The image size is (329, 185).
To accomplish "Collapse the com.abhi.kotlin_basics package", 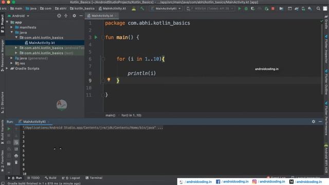I will pos(16,38).
